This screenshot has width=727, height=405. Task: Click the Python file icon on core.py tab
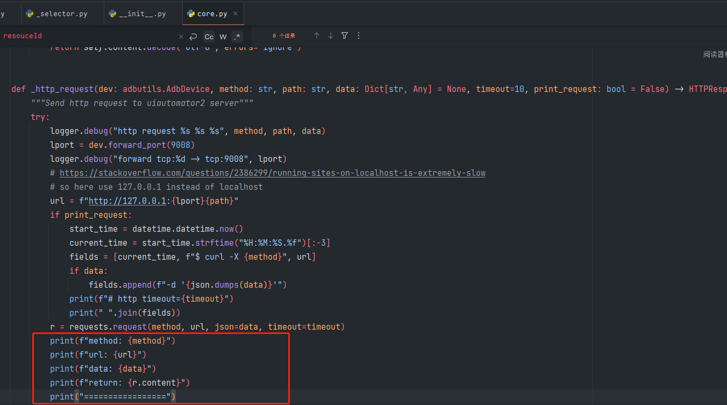pos(191,13)
